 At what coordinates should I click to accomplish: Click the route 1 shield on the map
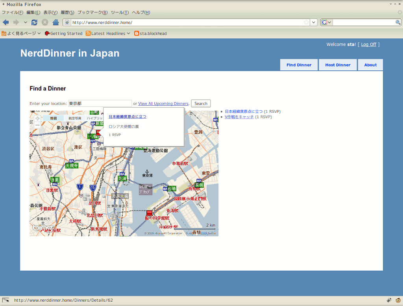click(x=80, y=187)
